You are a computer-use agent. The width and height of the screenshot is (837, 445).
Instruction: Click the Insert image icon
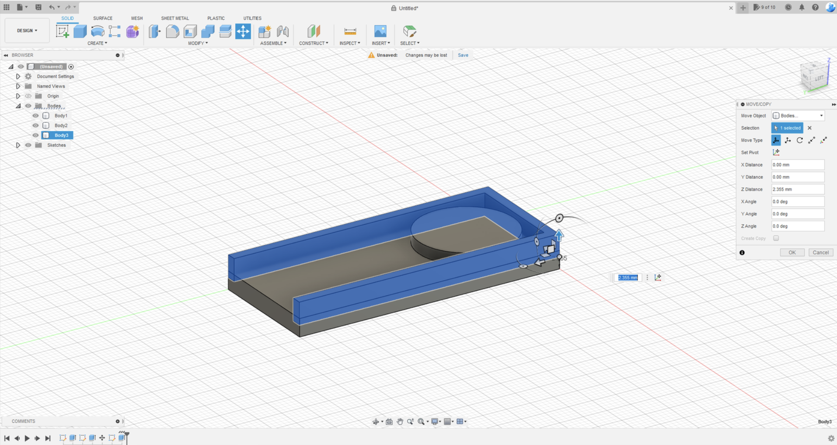[380, 31]
